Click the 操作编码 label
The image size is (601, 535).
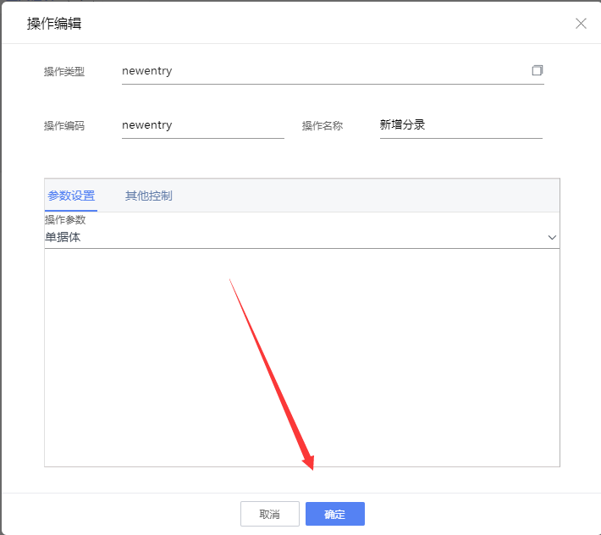(x=64, y=125)
